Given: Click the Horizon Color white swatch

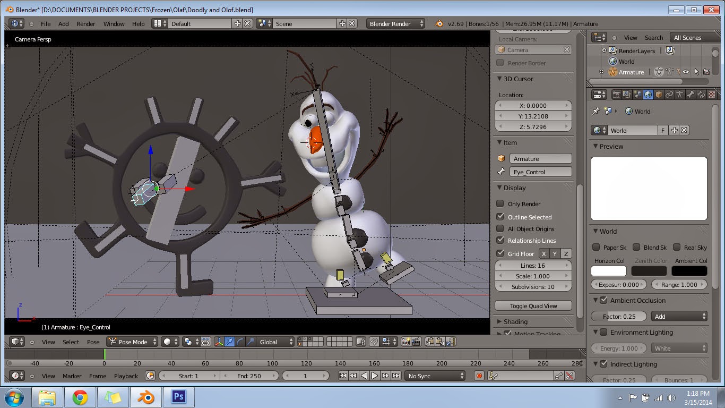Looking at the screenshot, I should tap(609, 271).
